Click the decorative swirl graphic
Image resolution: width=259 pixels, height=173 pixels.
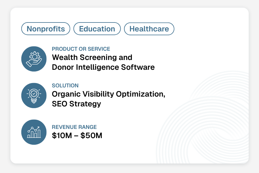coord(202,117)
